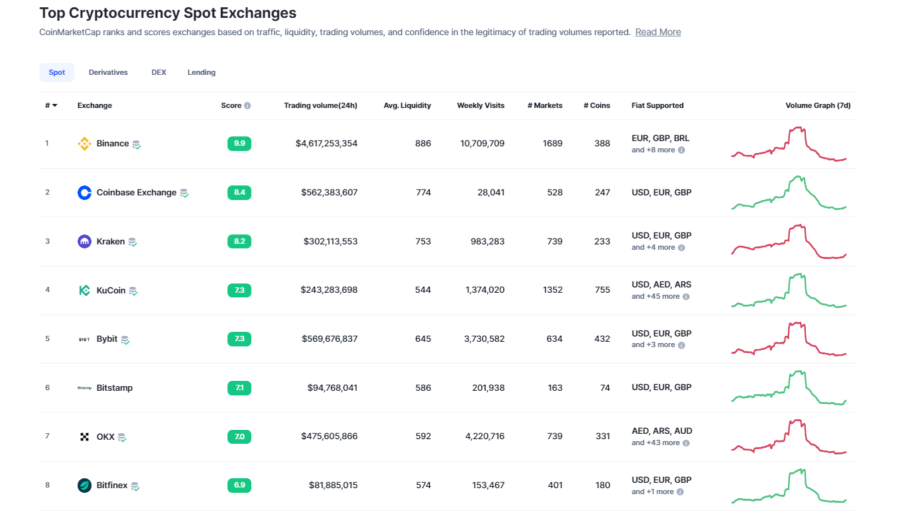
Task: Click the Bitfinex logo icon
Action: coord(84,486)
